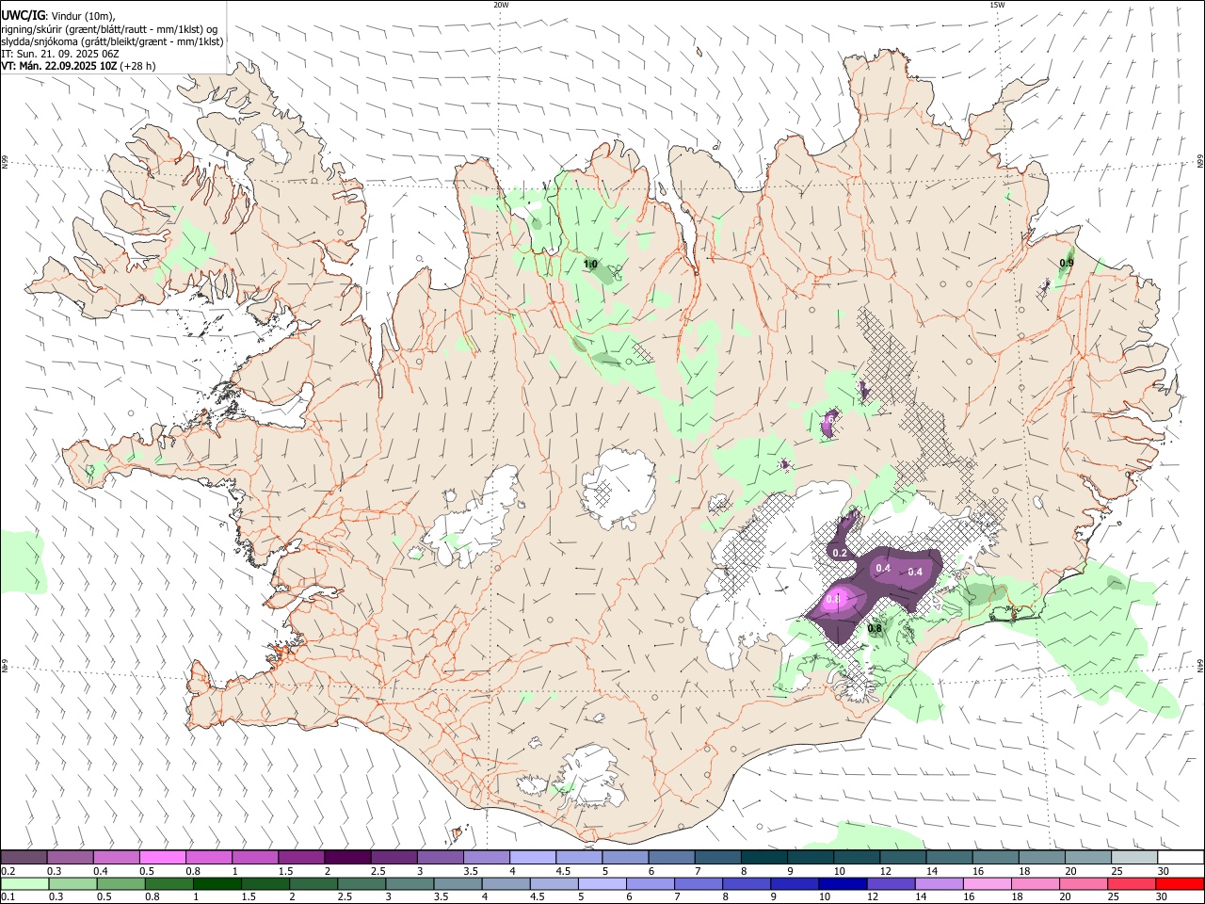This screenshot has width=1205, height=904.
Task: Click the '0.1' label in the legend
Action: (x=8, y=897)
